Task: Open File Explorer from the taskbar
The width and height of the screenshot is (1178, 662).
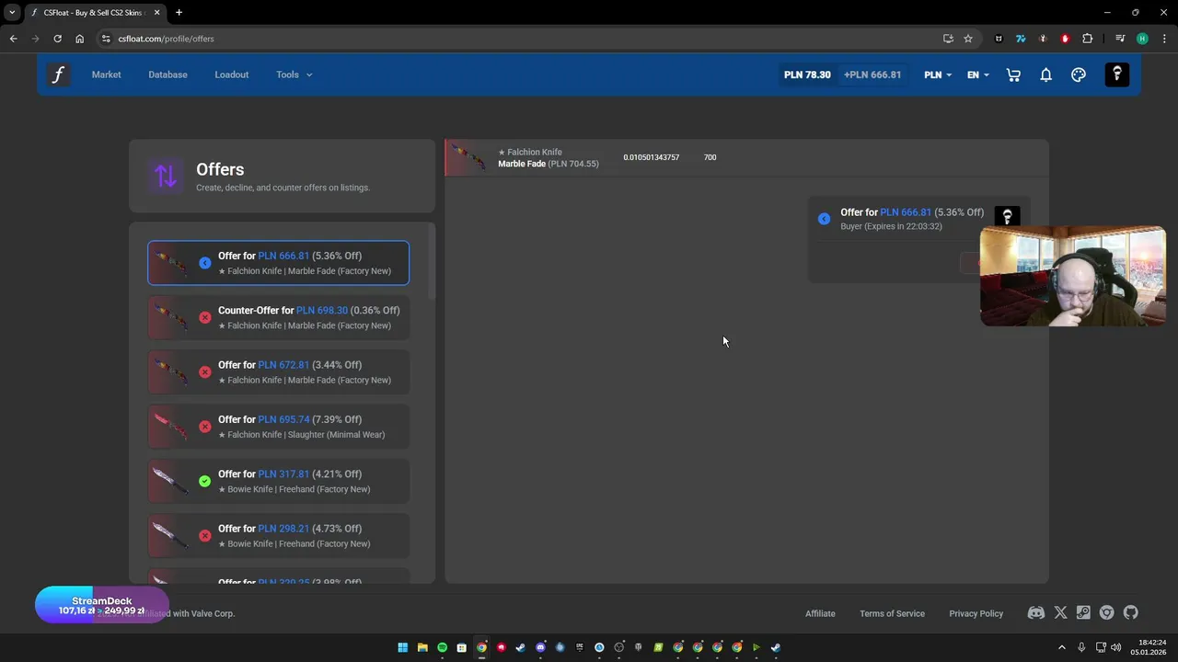Action: [x=422, y=647]
